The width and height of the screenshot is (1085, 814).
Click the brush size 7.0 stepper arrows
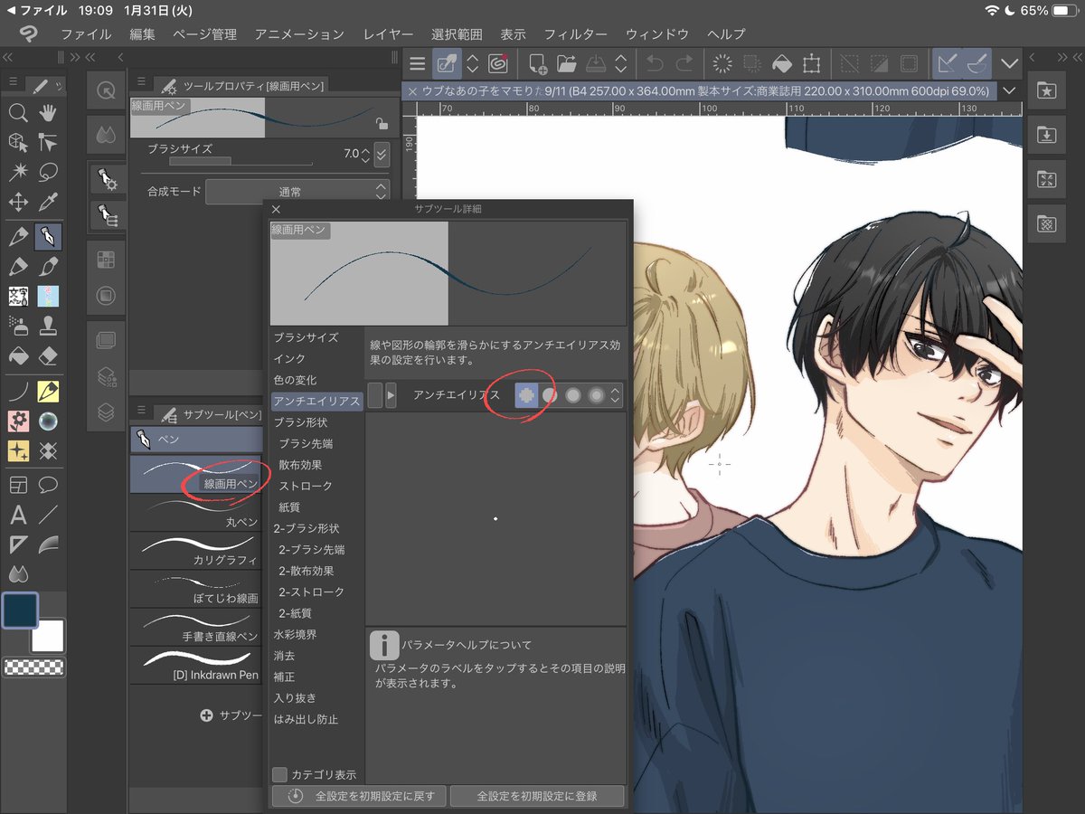coord(365,155)
